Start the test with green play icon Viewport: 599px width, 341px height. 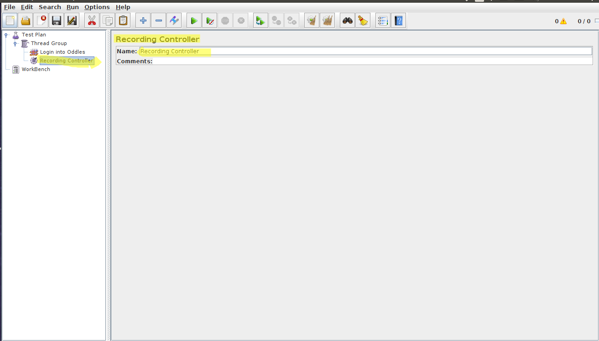194,20
